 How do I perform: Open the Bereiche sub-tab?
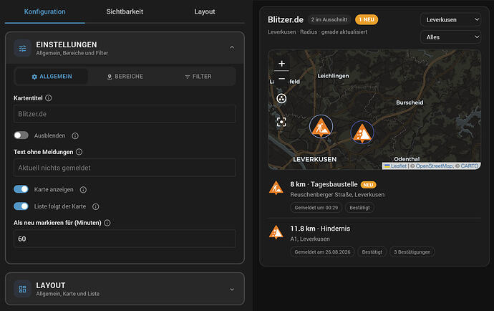pos(125,77)
